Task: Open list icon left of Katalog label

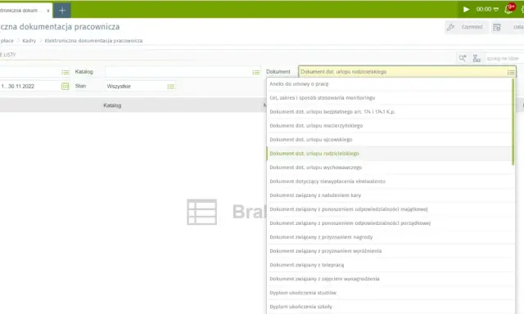Action: (65, 72)
